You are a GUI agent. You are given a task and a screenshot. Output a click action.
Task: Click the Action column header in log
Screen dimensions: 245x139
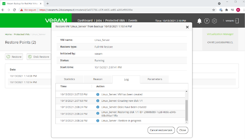point(100,86)
